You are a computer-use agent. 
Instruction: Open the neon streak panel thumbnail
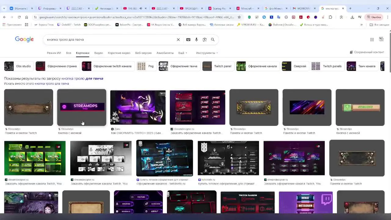click(x=307, y=107)
